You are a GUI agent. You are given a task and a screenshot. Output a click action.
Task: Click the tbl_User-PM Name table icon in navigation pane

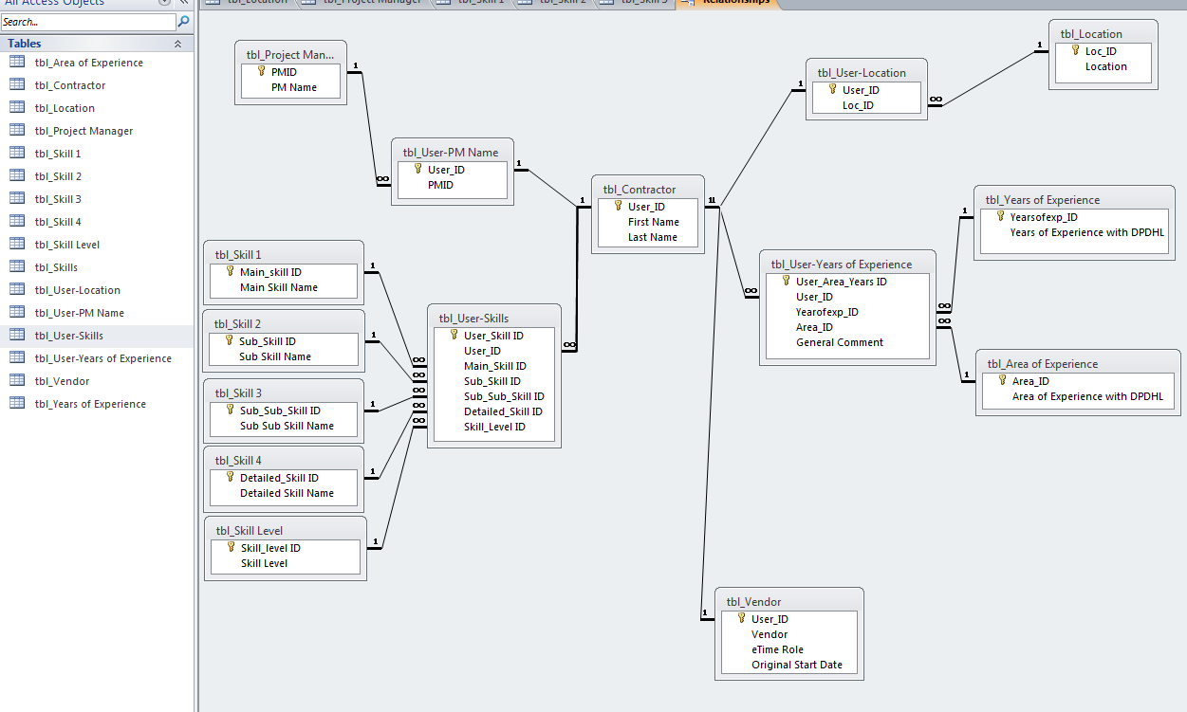tap(16, 313)
